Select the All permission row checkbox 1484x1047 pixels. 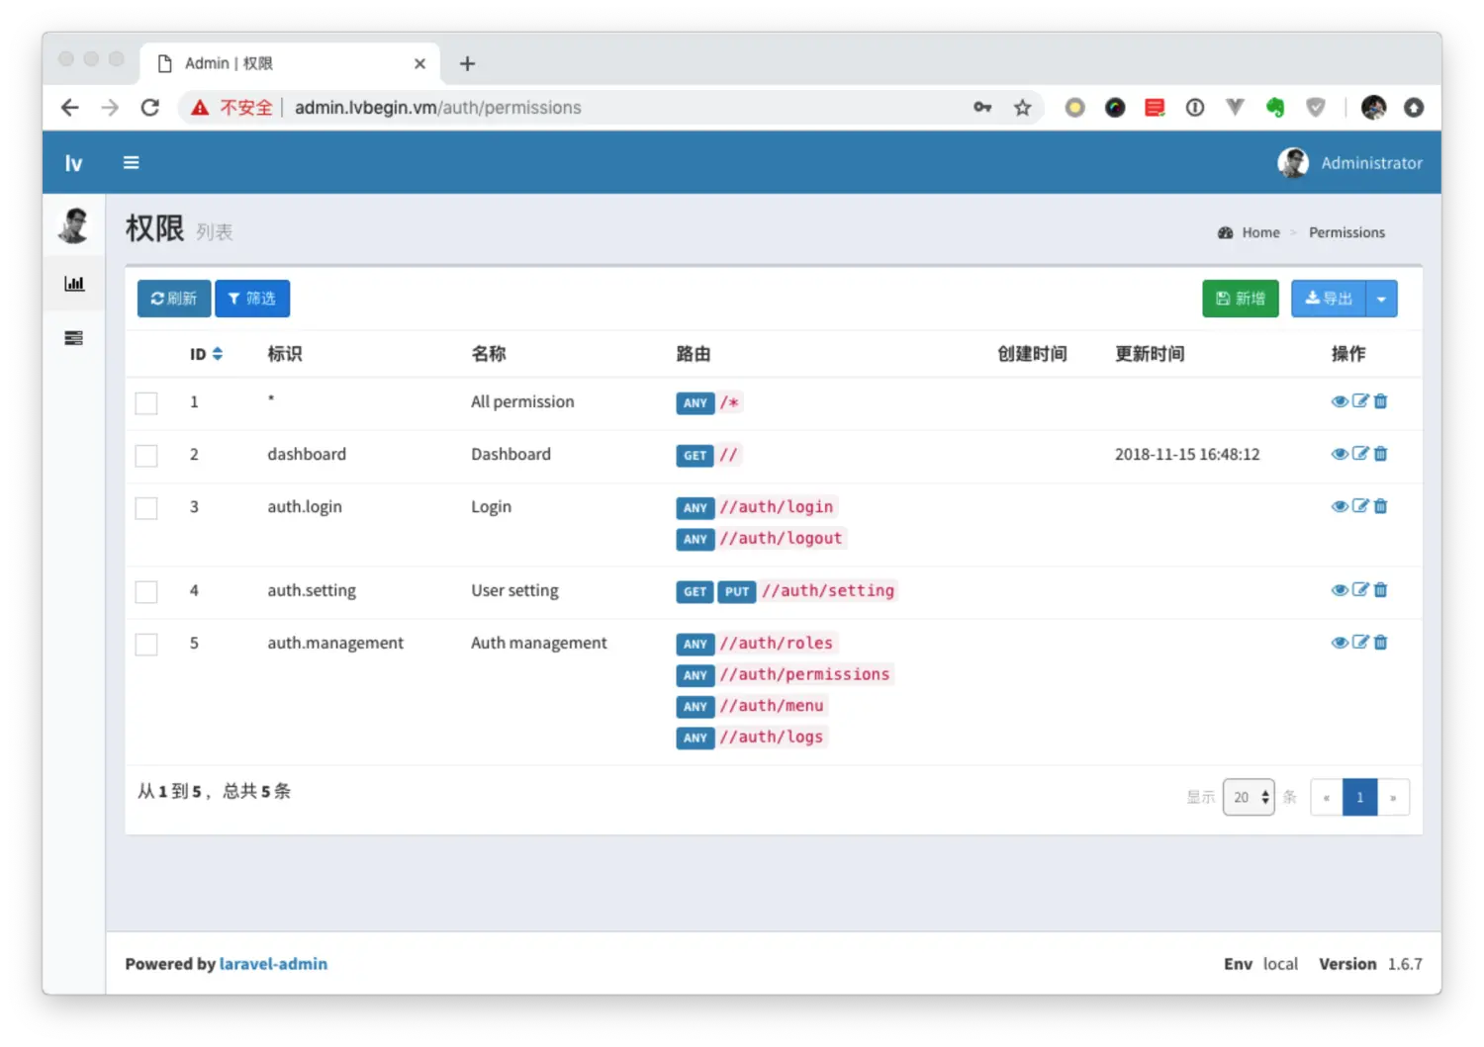146,402
